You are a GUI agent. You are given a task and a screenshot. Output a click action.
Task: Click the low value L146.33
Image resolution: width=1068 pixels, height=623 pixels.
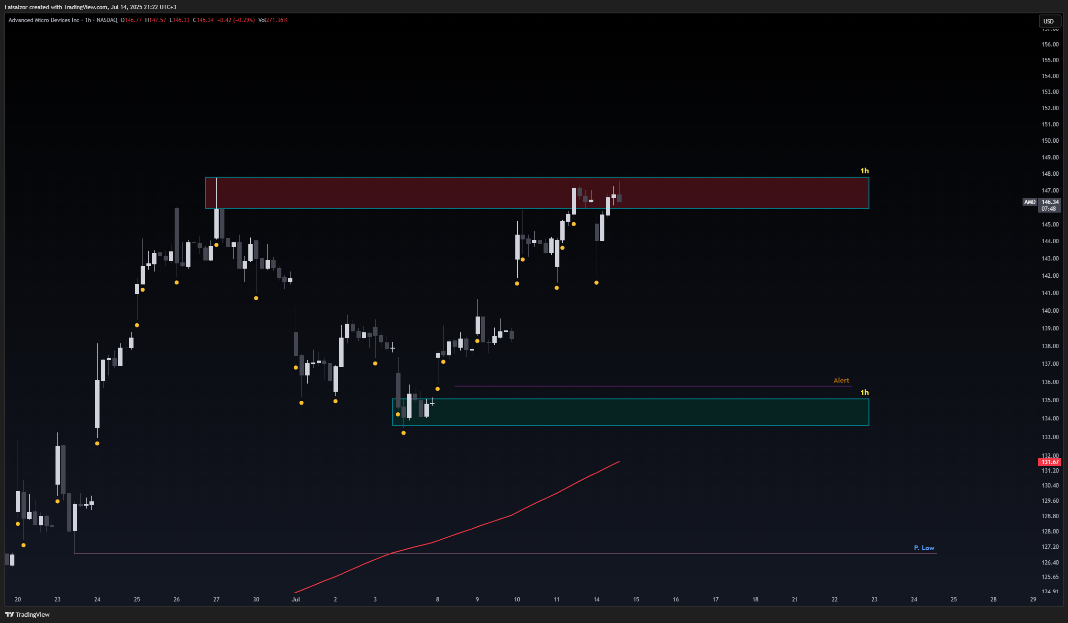coord(179,20)
